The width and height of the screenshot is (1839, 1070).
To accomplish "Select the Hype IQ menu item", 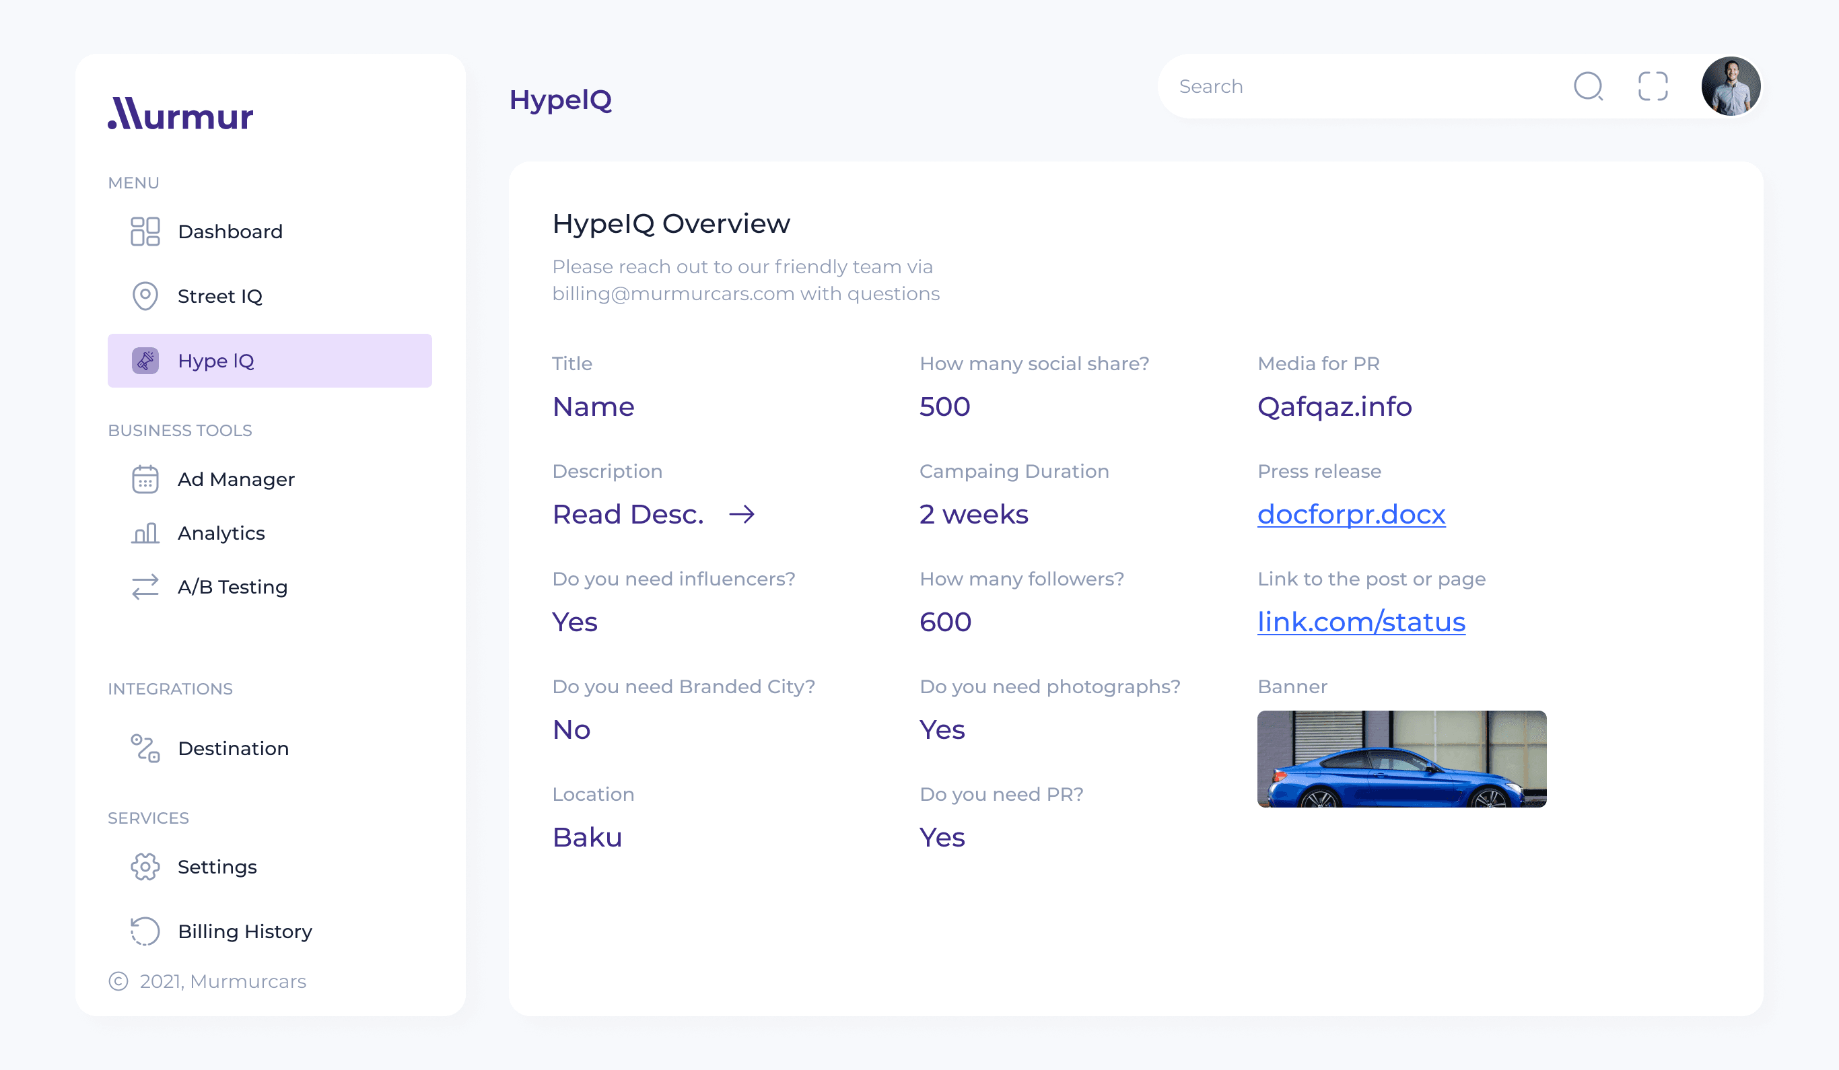I will 269,360.
